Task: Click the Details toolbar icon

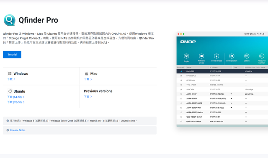Action: pyautogui.click(x=247, y=56)
